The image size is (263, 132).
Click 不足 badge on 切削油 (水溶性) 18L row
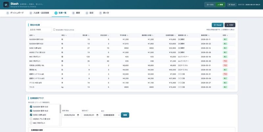pyautogui.click(x=225, y=66)
